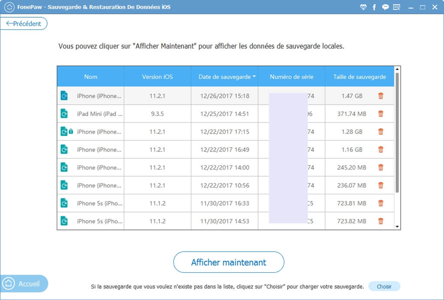Select the size cell 1.28 GB
Screen dimensions: 444x300
(352, 132)
